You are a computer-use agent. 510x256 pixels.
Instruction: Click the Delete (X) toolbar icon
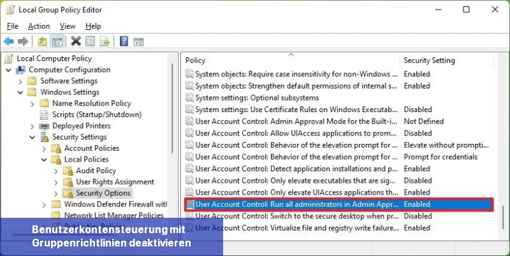click(x=76, y=42)
